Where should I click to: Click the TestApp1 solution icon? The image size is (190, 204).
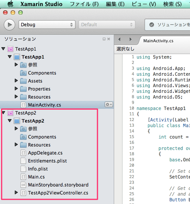click(x=10, y=49)
